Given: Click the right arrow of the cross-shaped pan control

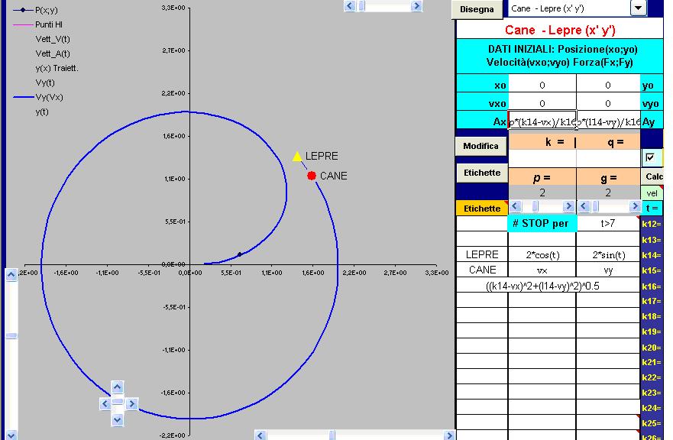Looking at the screenshot, I should pos(131,403).
